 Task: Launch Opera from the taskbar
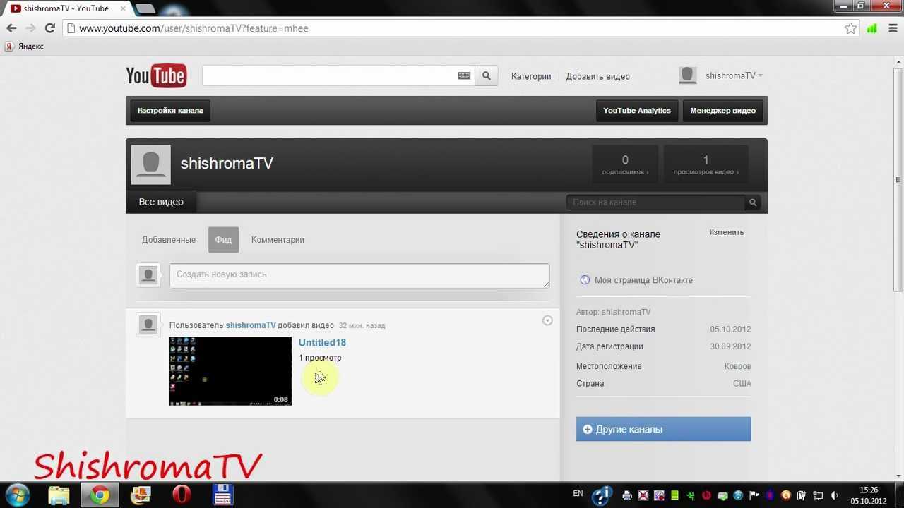182,495
